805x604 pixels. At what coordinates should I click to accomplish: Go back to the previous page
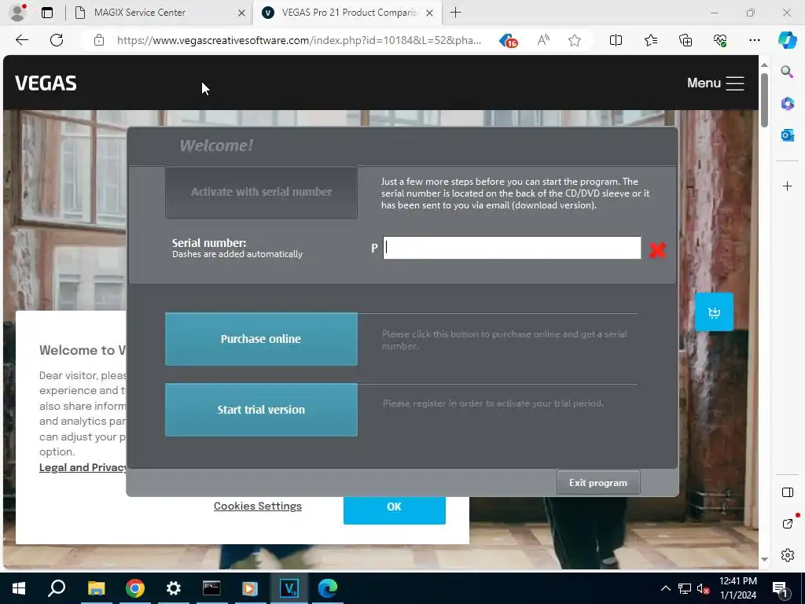(21, 40)
